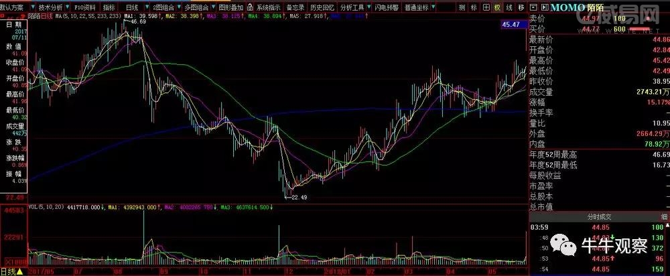Click the 振幅 field in data box
This screenshot has height=276, width=670.
13,174
